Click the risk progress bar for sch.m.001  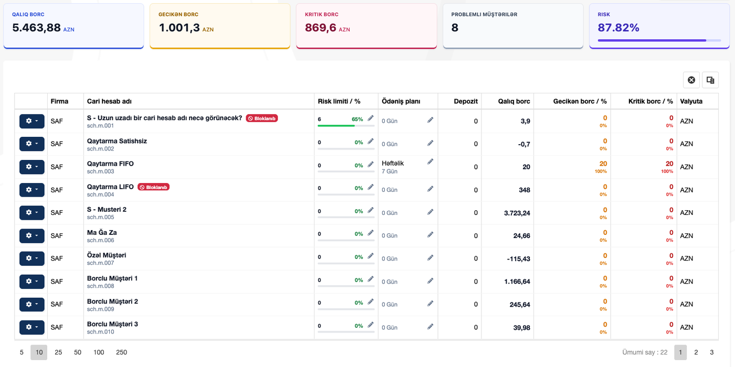click(x=346, y=126)
